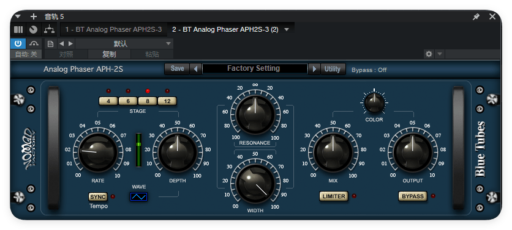Viewport: 512px width, 230px height.
Task: Toggle the LIMITER button
Action: point(334,196)
